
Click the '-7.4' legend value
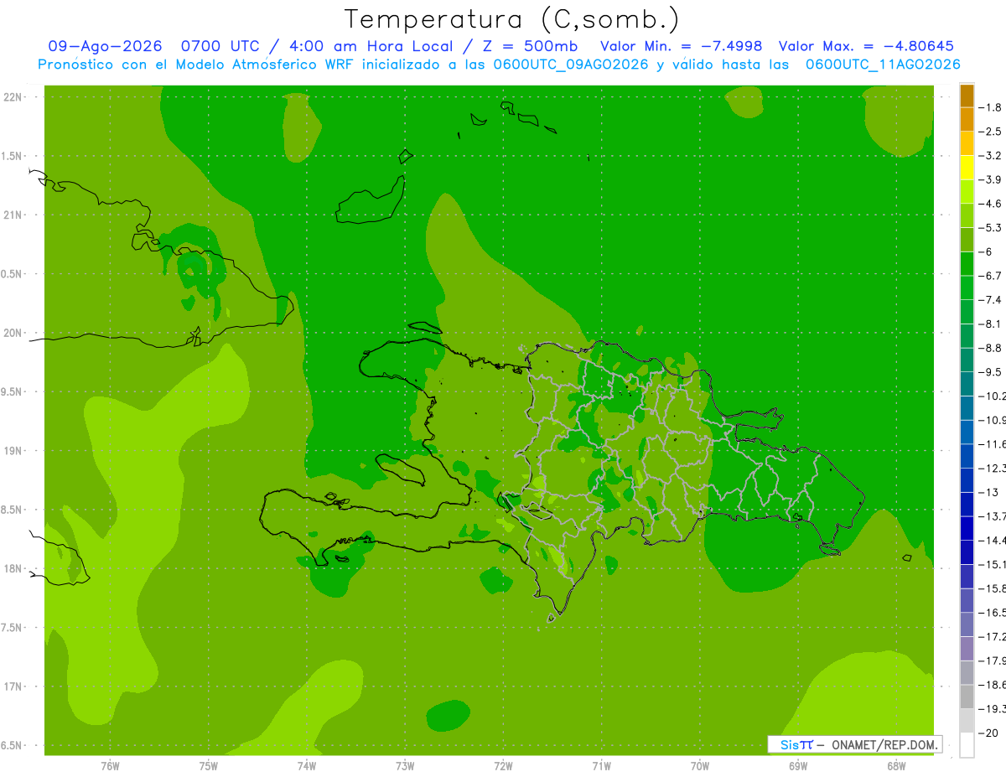[991, 300]
